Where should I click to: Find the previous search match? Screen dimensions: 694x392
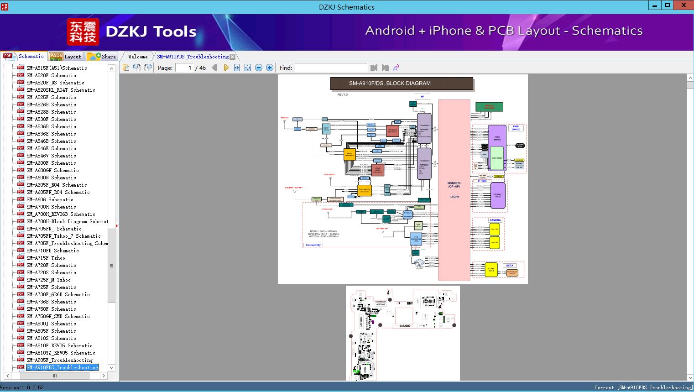[x=374, y=68]
